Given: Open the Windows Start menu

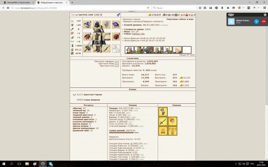Looking at the screenshot, I should click(x=4, y=164).
